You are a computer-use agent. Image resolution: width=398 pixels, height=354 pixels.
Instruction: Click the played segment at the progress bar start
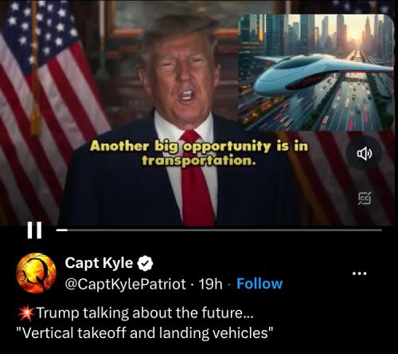click(x=62, y=230)
